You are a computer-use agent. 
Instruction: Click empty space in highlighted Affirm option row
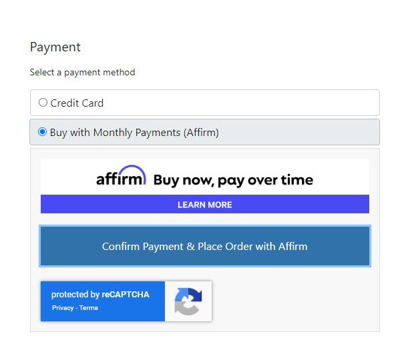[x=298, y=132]
